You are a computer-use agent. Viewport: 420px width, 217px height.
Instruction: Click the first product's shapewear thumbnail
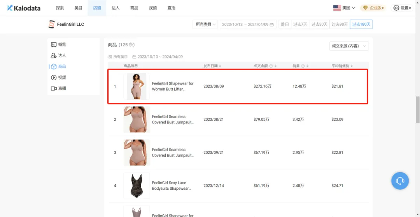pos(136,86)
